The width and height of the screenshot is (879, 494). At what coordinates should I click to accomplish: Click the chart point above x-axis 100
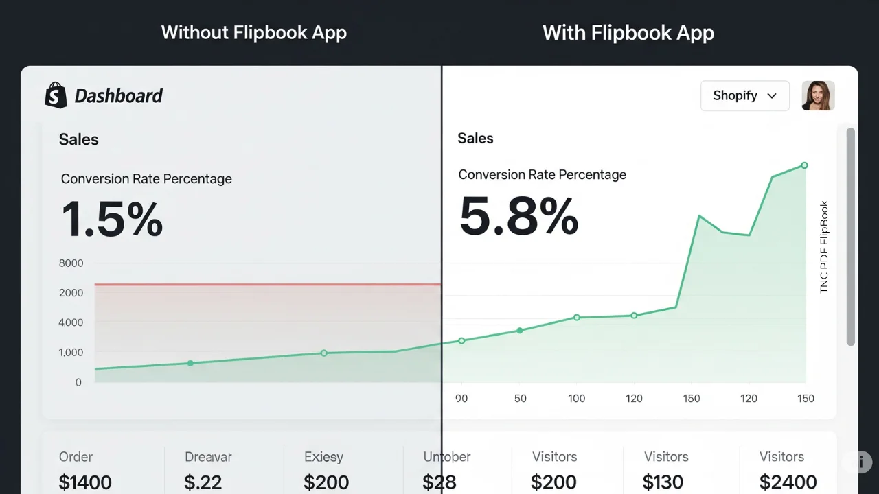tap(577, 317)
